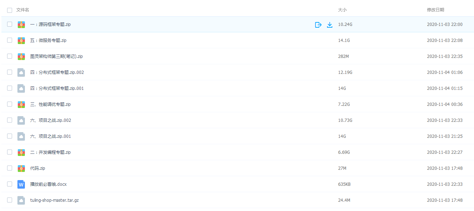Open the file 三、性能调优专题.zip

(50, 104)
